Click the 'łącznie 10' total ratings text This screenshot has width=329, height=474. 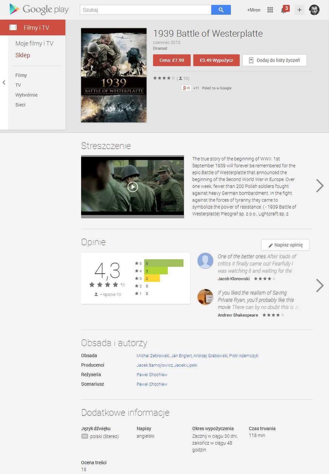pyautogui.click(x=112, y=294)
